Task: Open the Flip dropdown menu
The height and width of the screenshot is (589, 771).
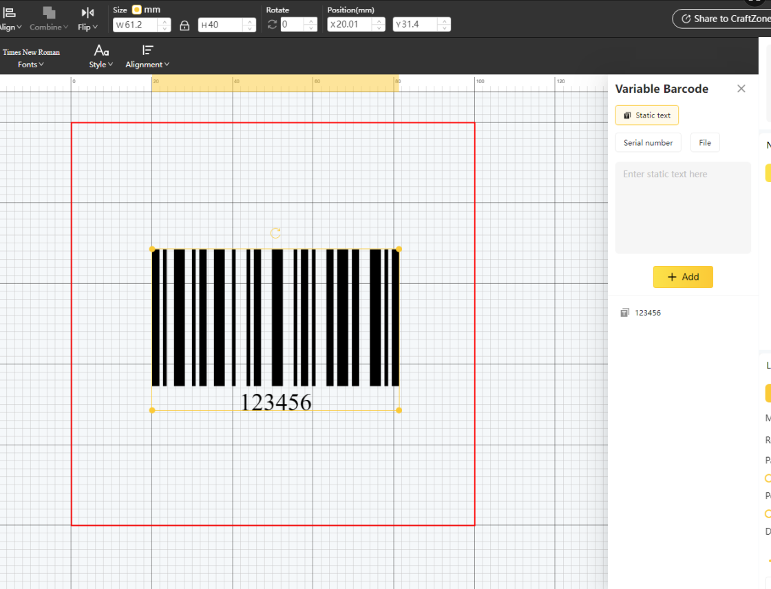Action: click(87, 19)
